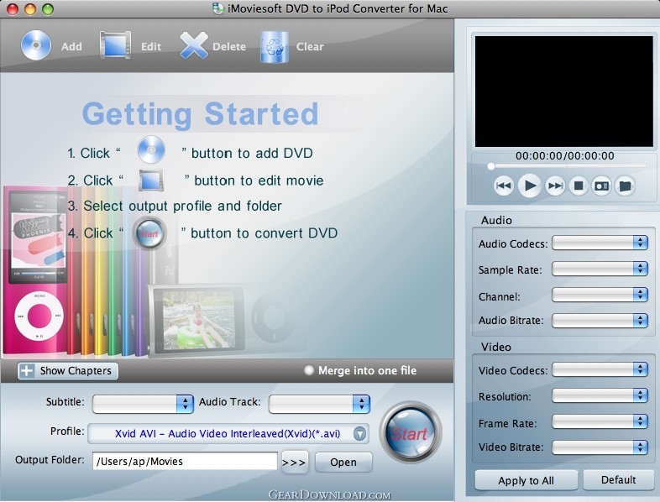The height and width of the screenshot is (502, 660).
Task: Open the Audio Track dropdown
Action: pyautogui.click(x=319, y=404)
